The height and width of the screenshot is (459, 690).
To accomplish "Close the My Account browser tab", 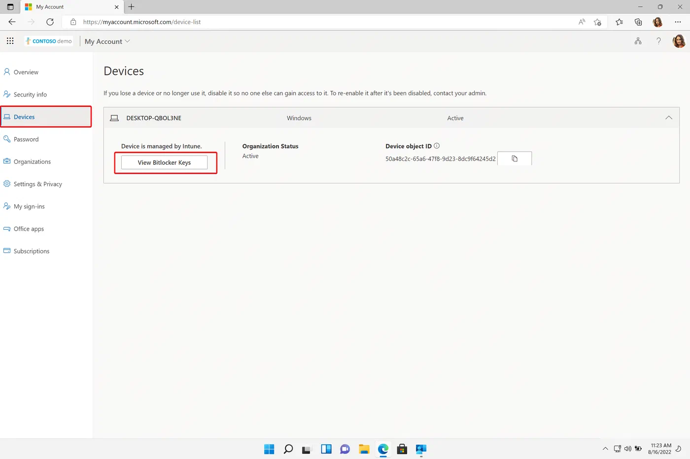I will tap(116, 7).
